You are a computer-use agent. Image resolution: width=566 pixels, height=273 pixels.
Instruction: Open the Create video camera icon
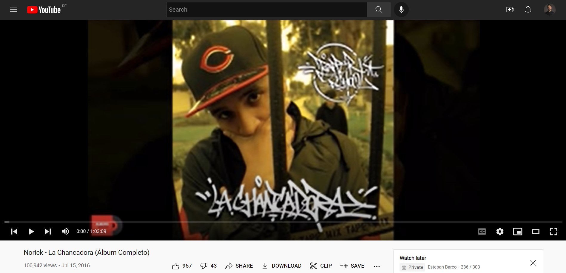click(x=510, y=10)
